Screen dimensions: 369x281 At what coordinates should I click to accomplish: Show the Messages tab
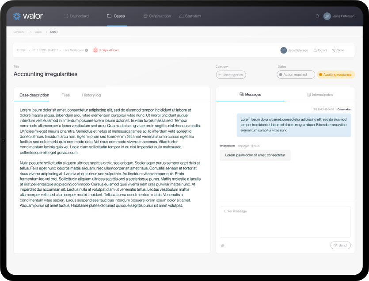pyautogui.click(x=251, y=95)
